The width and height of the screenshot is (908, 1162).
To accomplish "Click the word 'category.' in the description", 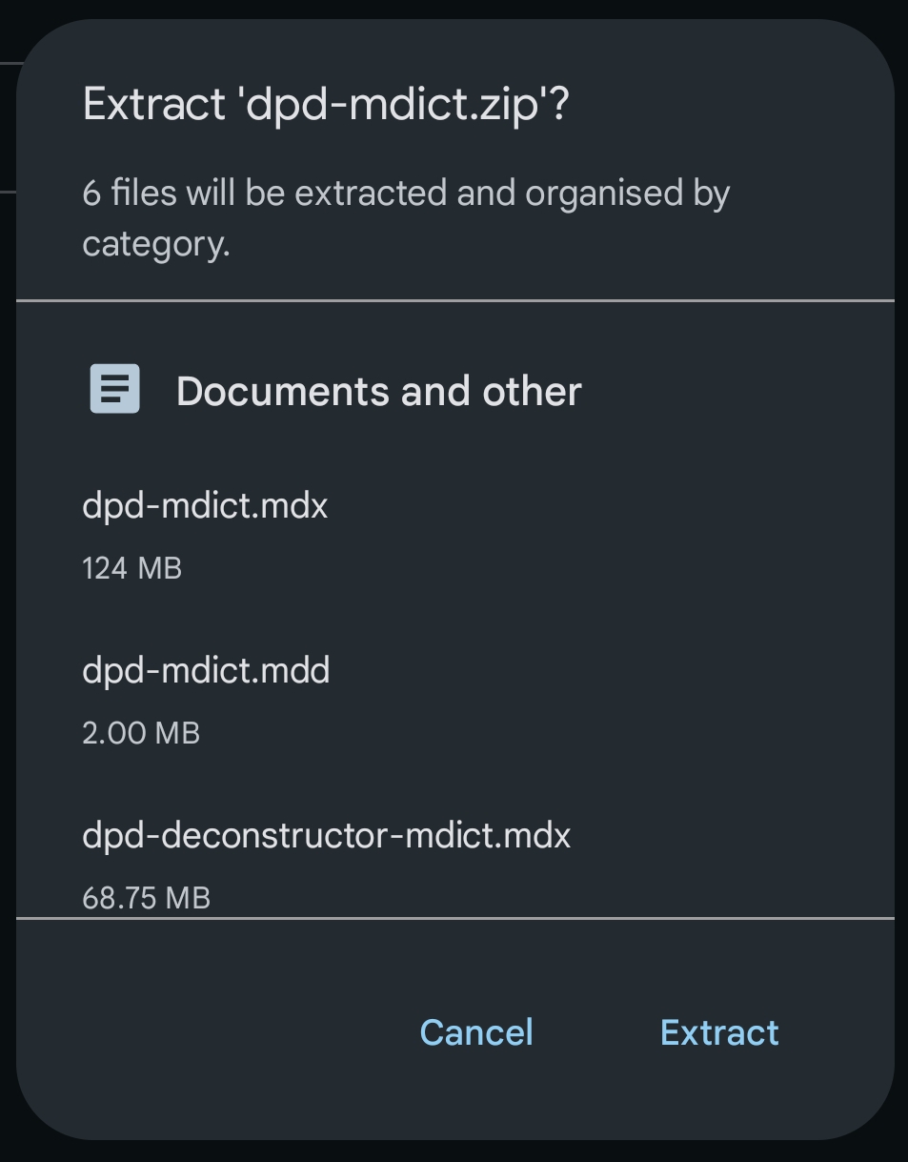I will tap(156, 245).
